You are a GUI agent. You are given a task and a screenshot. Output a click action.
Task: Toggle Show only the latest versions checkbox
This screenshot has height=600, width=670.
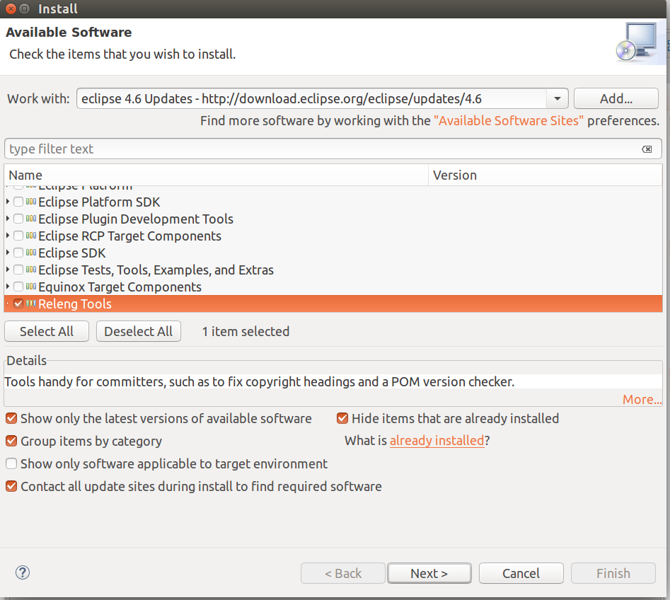coord(11,418)
